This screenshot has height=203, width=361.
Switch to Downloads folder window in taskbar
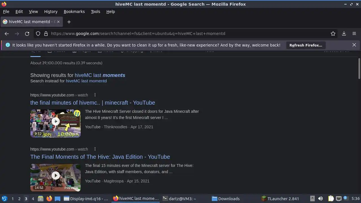tap(226, 199)
